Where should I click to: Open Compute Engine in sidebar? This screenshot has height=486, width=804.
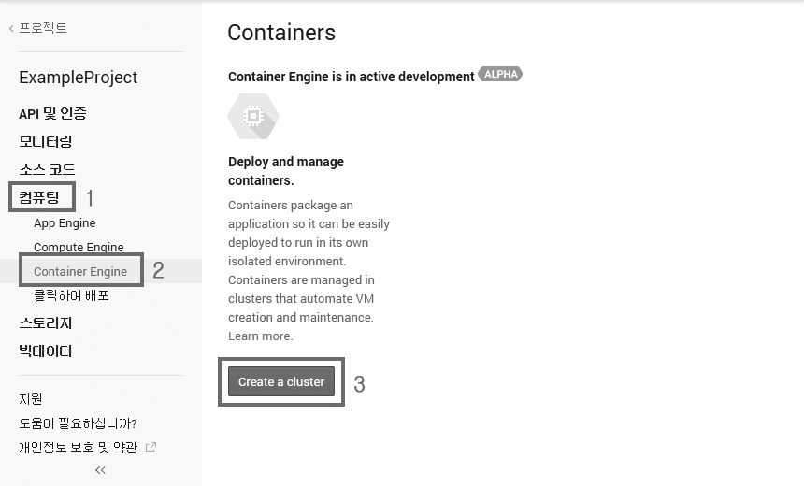(79, 248)
